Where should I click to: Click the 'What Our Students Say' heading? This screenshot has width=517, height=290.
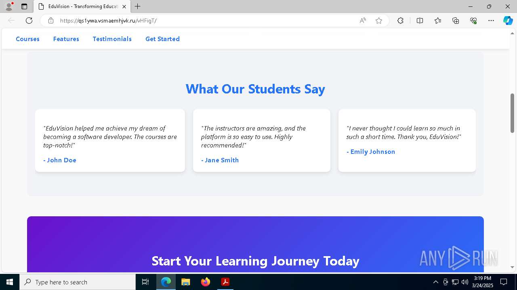click(255, 89)
